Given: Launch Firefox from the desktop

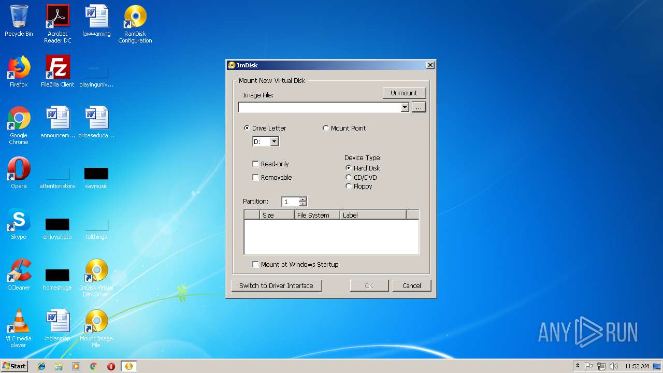Looking at the screenshot, I should [19, 71].
